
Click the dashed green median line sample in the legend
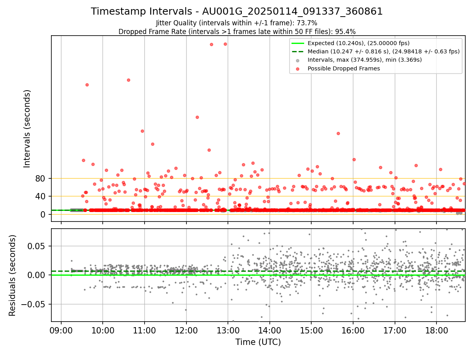tap(298, 52)
